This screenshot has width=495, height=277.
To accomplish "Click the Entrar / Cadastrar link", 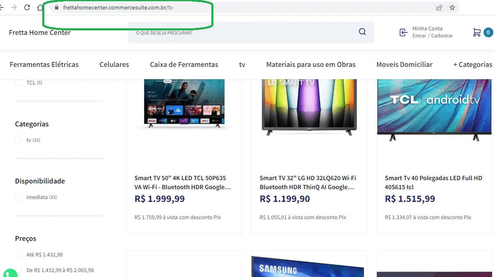I will point(433,36).
